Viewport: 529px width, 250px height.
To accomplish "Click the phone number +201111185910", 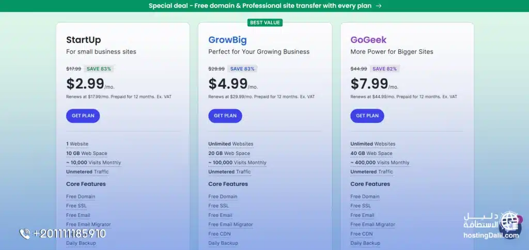I will point(69,233).
